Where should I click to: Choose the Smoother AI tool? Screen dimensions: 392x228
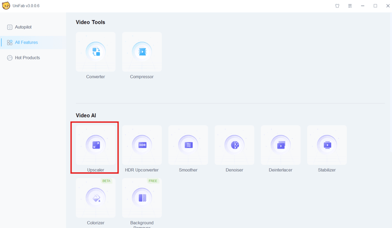click(188, 145)
